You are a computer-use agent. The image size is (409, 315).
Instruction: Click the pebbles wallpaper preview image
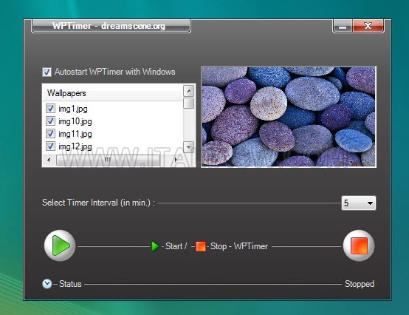(x=289, y=117)
